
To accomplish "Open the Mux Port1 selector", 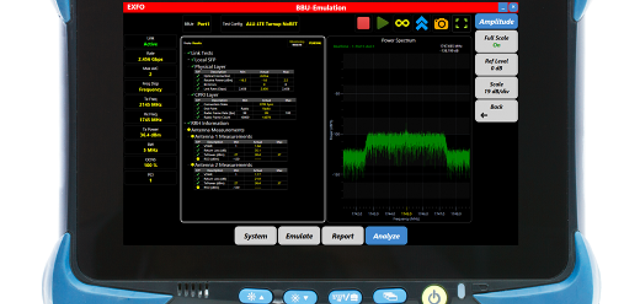I will [x=197, y=24].
